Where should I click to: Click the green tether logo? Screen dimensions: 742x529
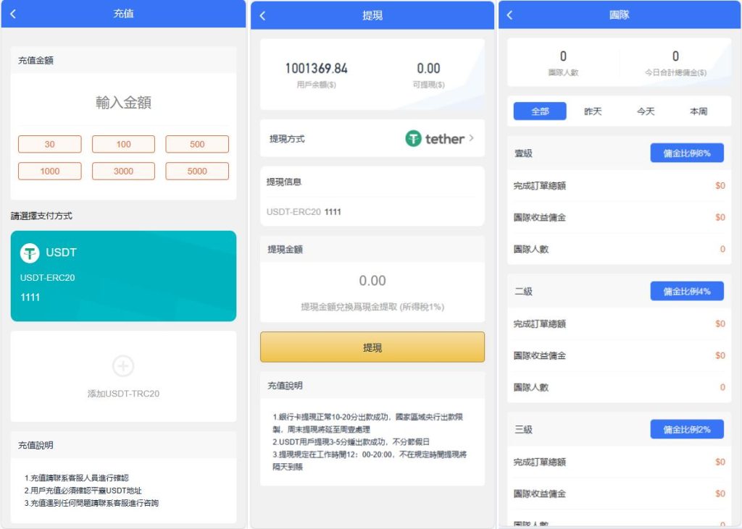(413, 138)
